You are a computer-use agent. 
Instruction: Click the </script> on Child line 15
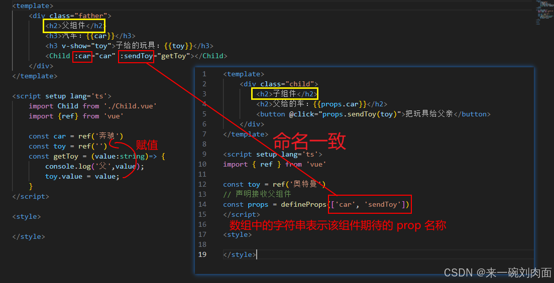tap(242, 214)
